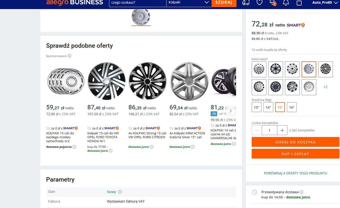Open the favorites heart icon
The image size is (340, 208).
(x=259, y=3)
